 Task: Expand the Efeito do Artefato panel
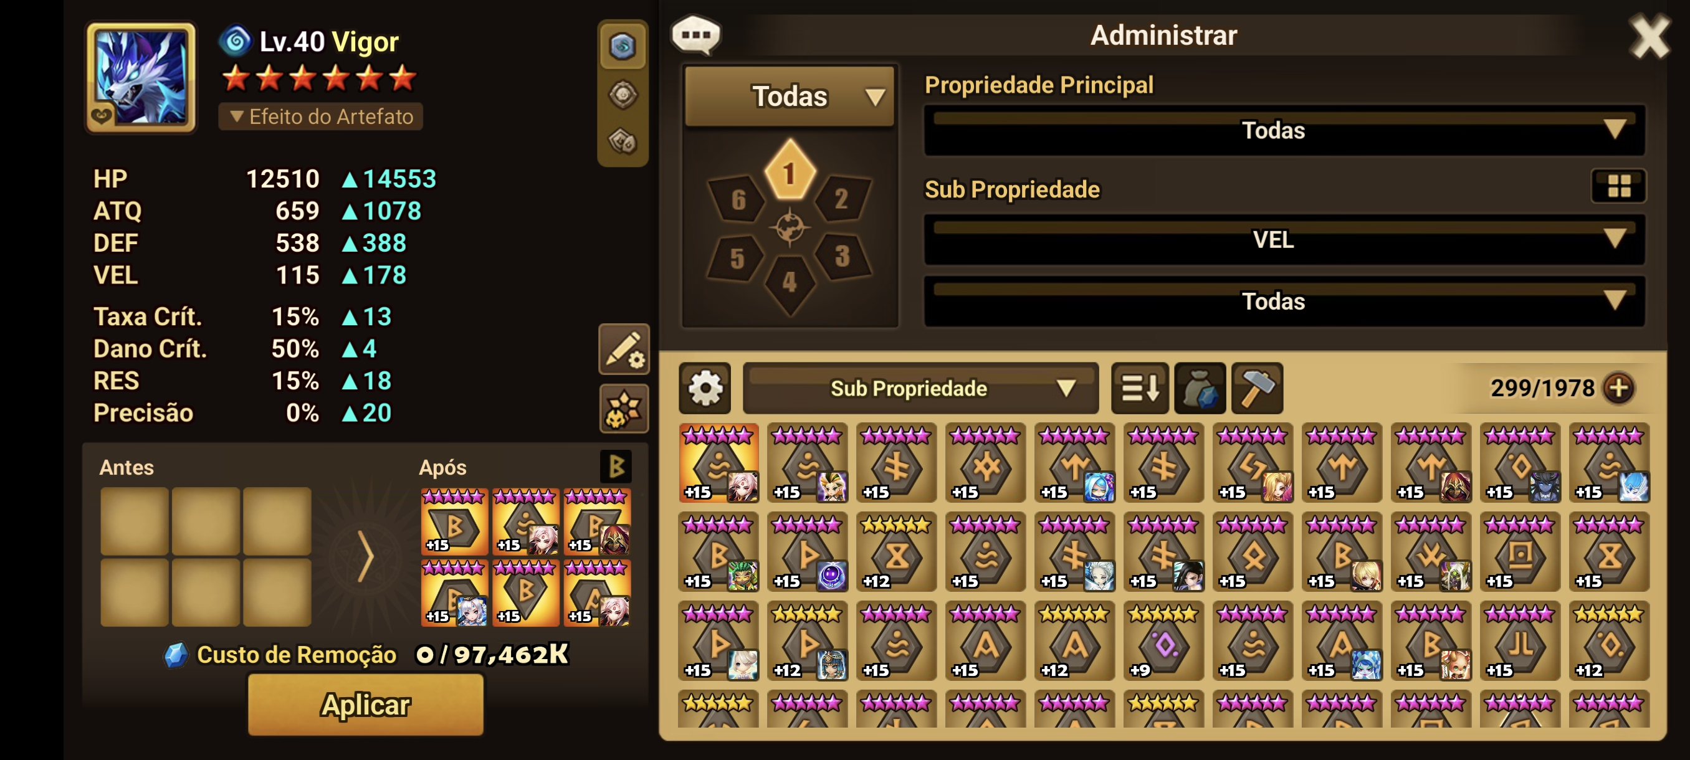[321, 116]
